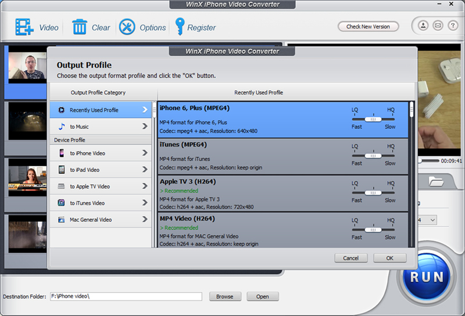Viewport: 465px width, 316px height.
Task: Start conversion with the RUN button
Action: click(427, 277)
